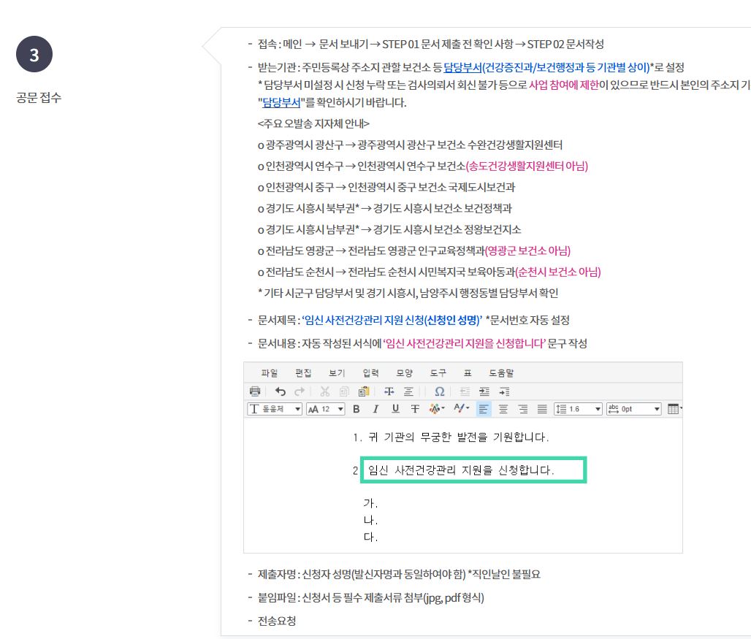Toggle bold formatting in the editor
Viewport: 751px width, 639px height.
(356, 408)
